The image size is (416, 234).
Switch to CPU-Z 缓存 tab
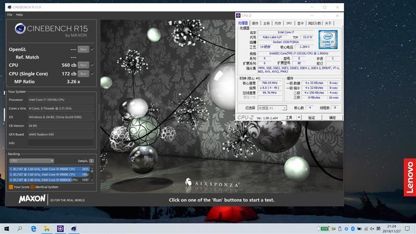tap(255, 23)
